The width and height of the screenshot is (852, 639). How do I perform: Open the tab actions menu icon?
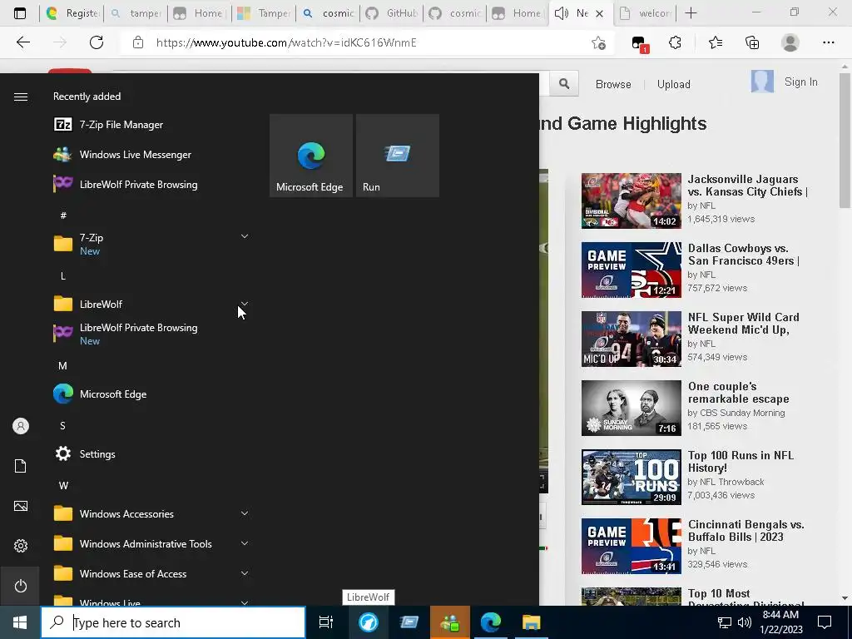click(x=20, y=13)
